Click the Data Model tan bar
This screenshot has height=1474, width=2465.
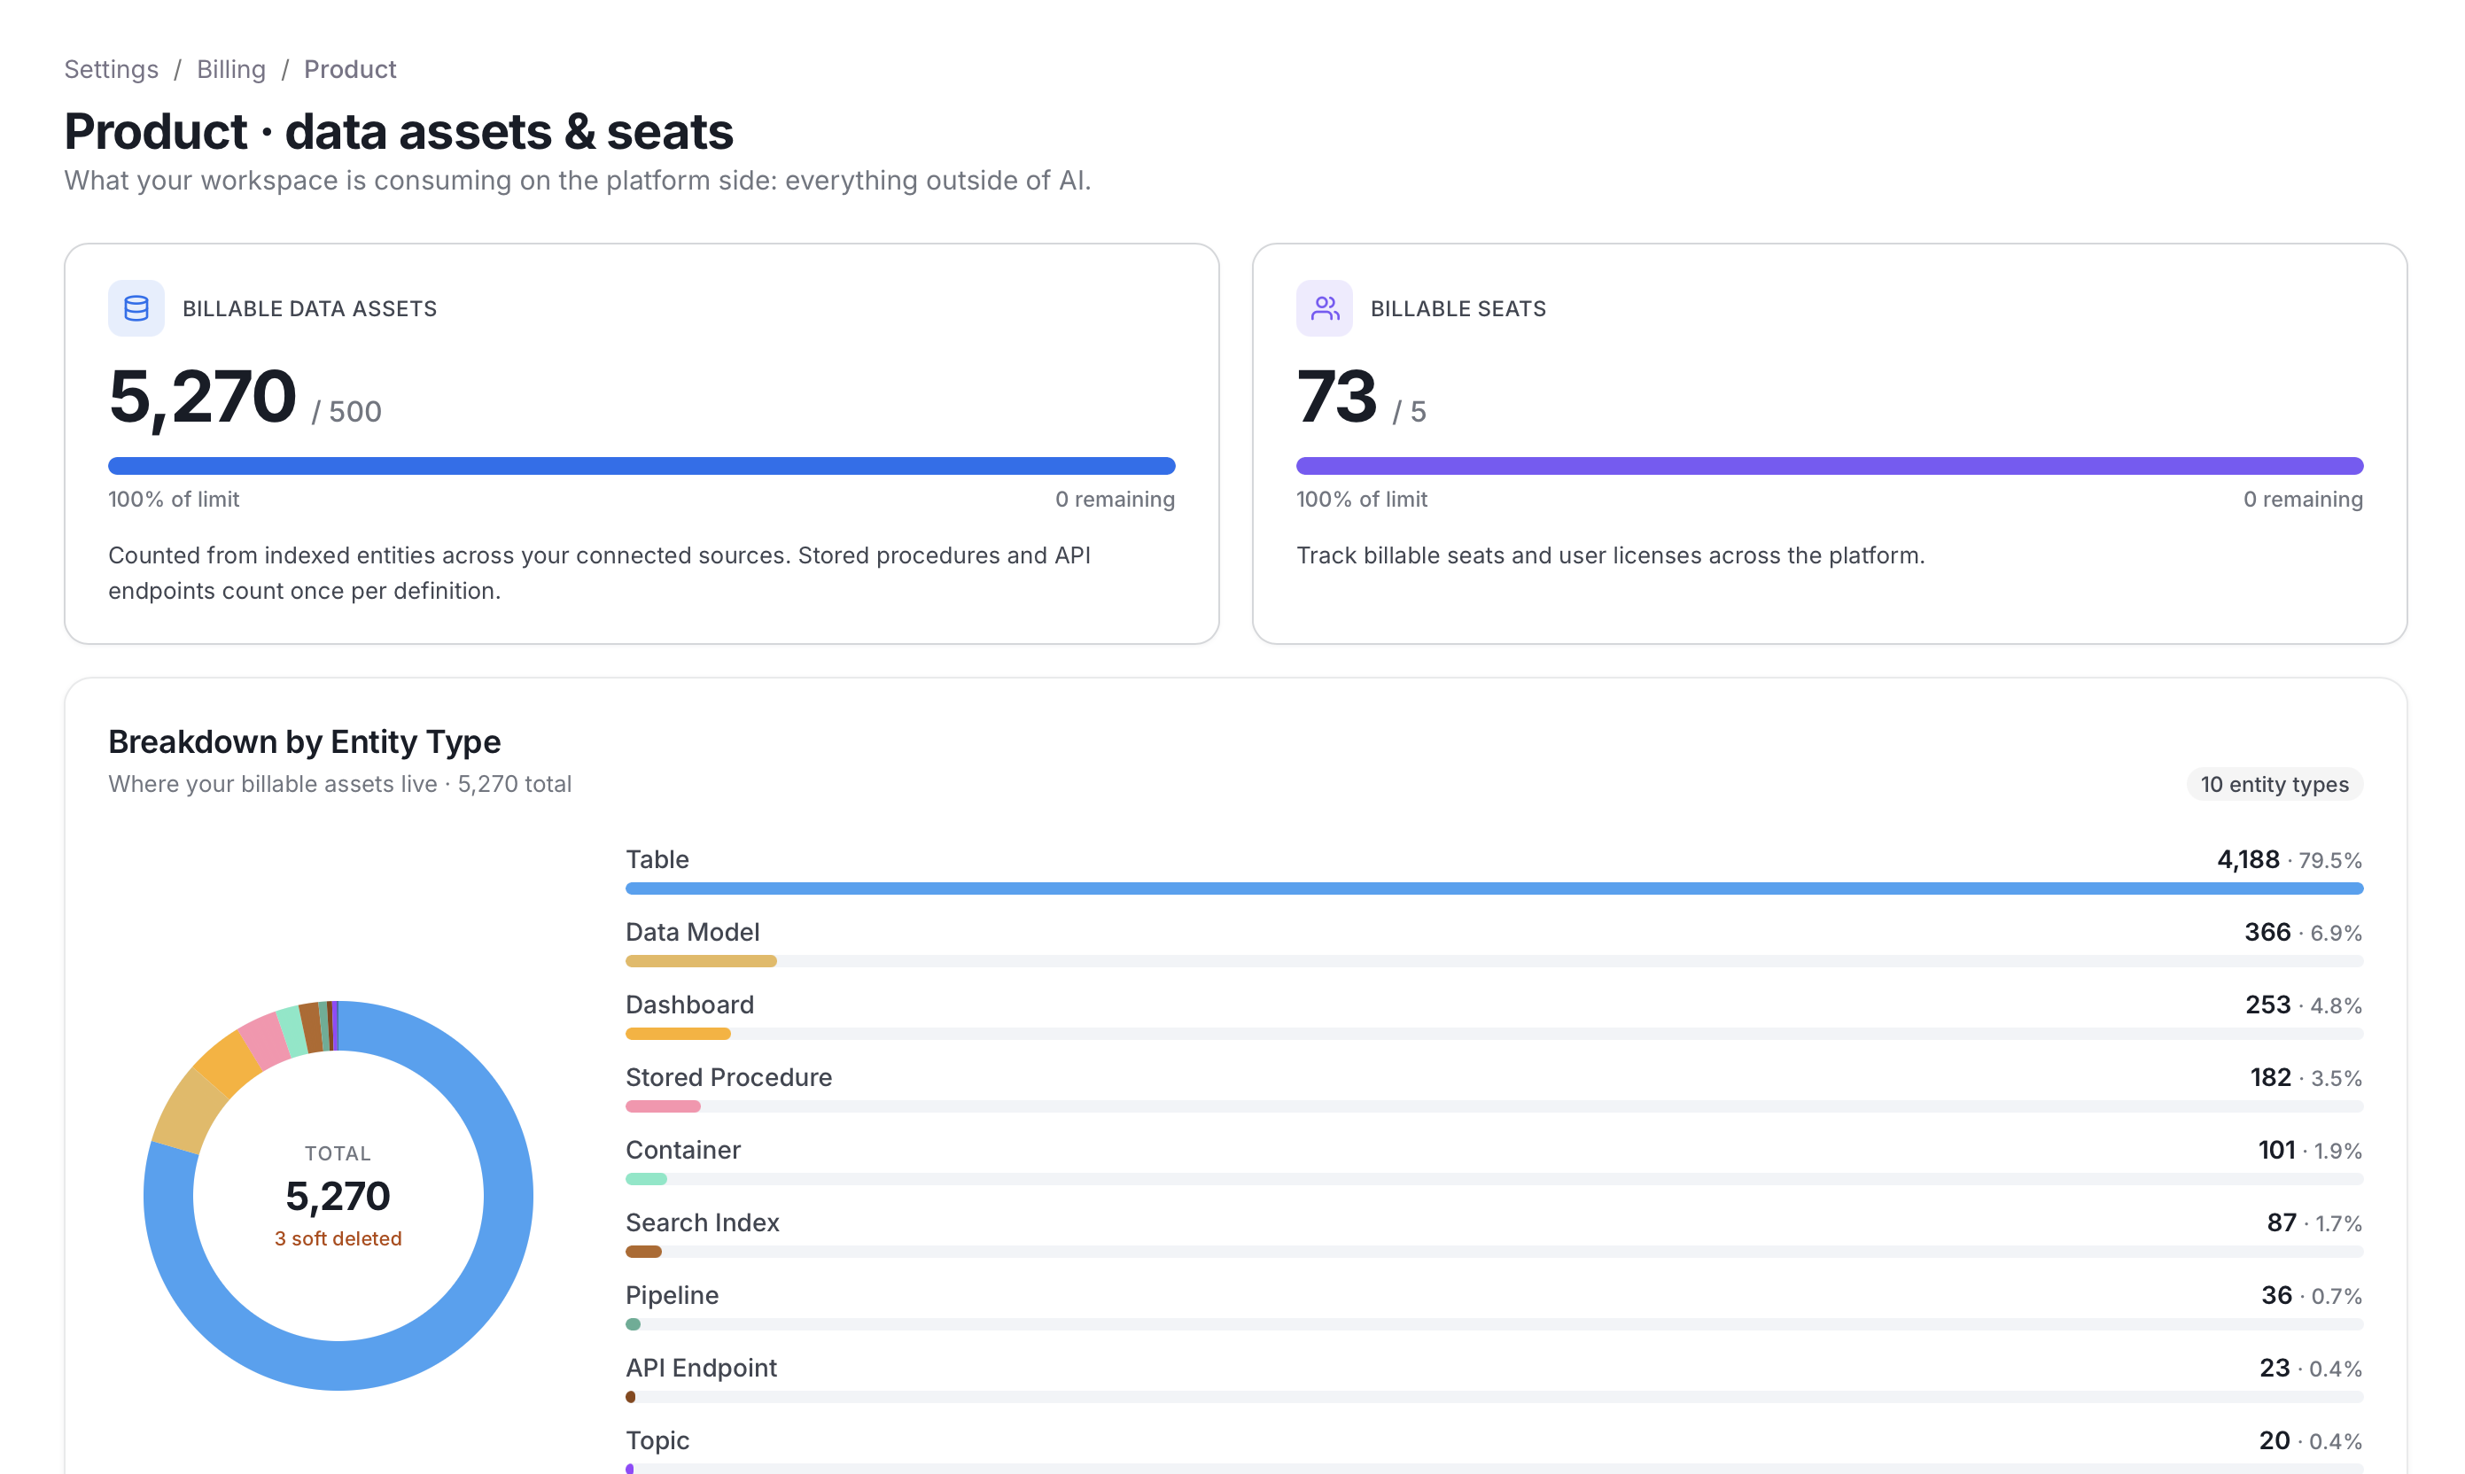tap(702, 960)
